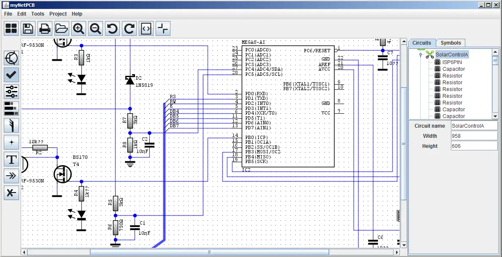Select capacitor C1 on the schematic

tap(135, 228)
